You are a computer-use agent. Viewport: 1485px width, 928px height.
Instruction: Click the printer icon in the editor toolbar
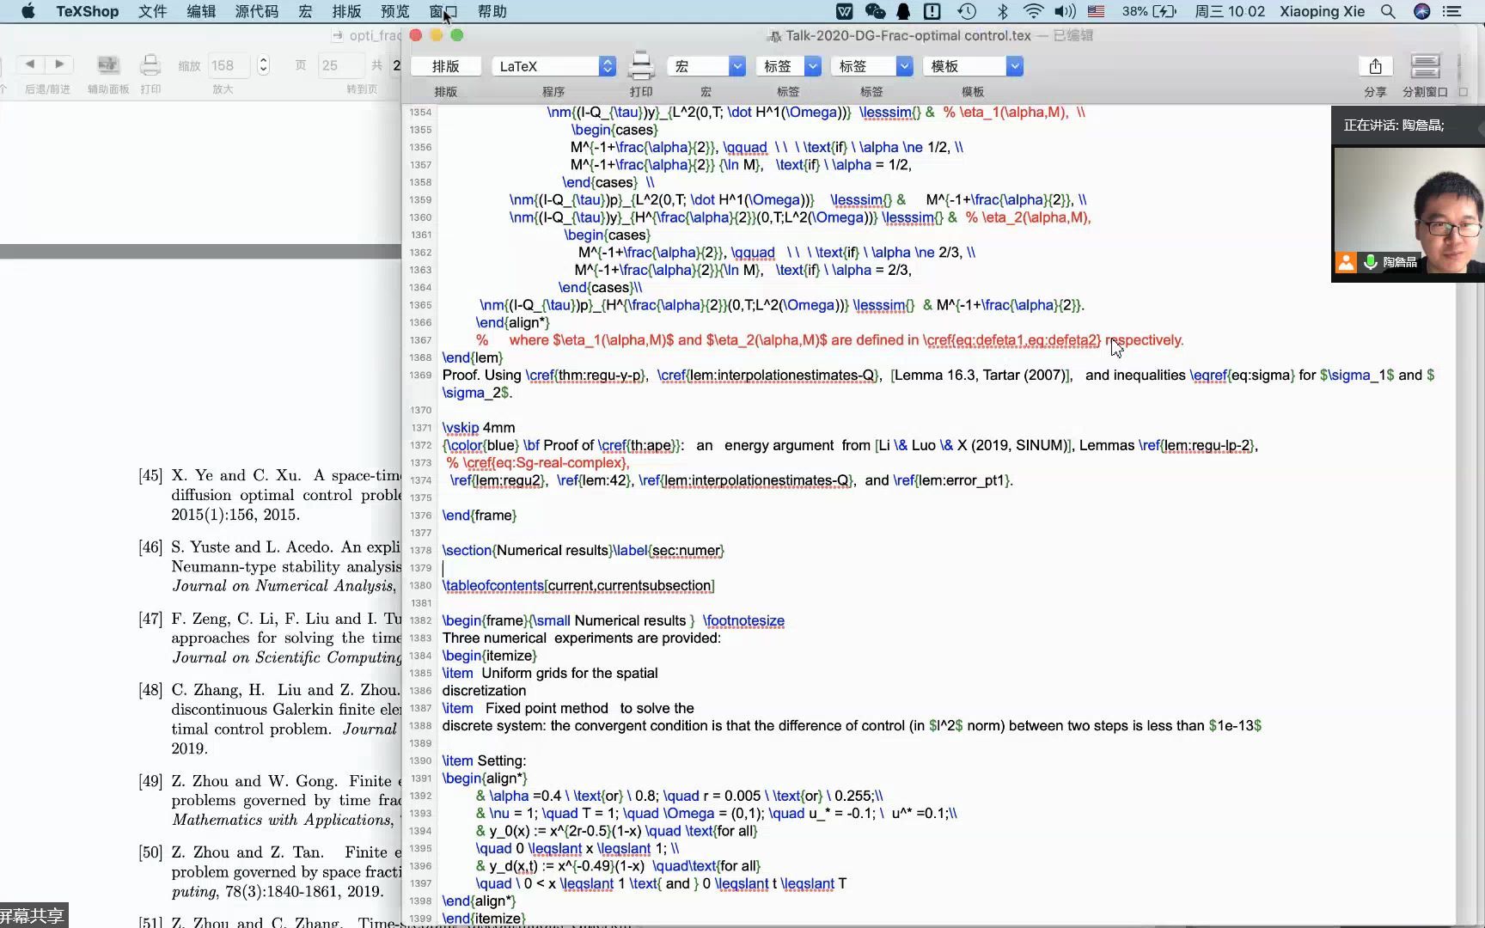[x=641, y=66]
